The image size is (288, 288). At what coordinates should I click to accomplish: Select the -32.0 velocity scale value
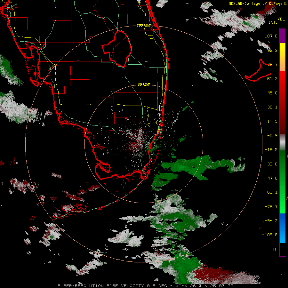[x=271, y=164]
